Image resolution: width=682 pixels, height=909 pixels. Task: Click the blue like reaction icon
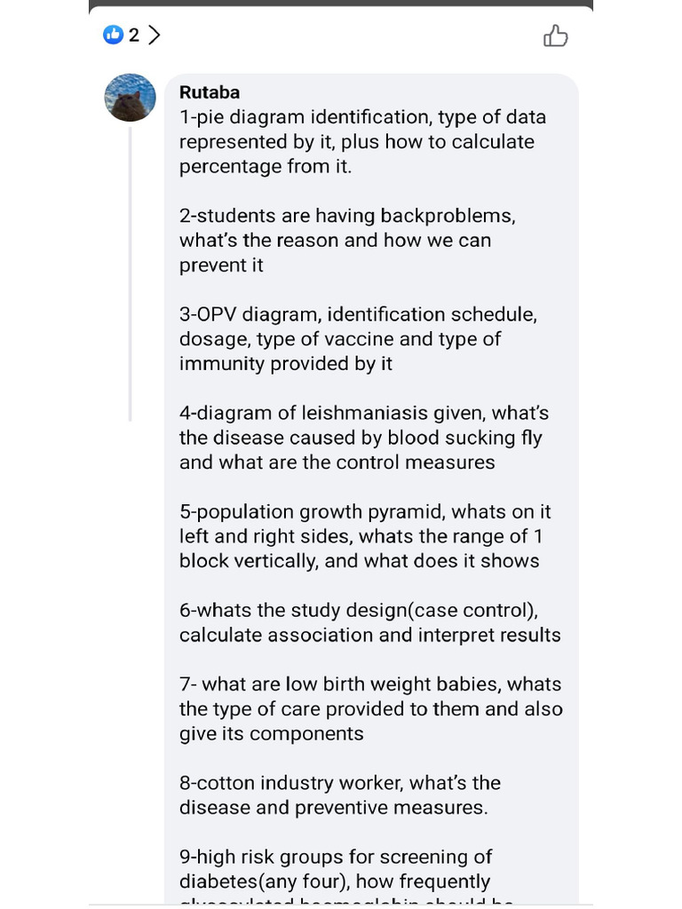click(113, 35)
